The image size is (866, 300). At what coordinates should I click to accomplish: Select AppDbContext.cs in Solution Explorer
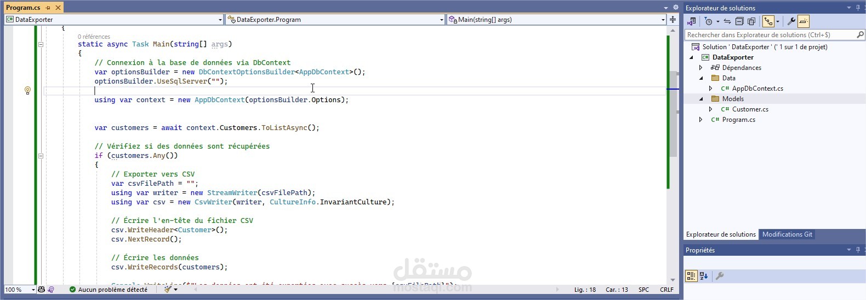click(x=757, y=89)
